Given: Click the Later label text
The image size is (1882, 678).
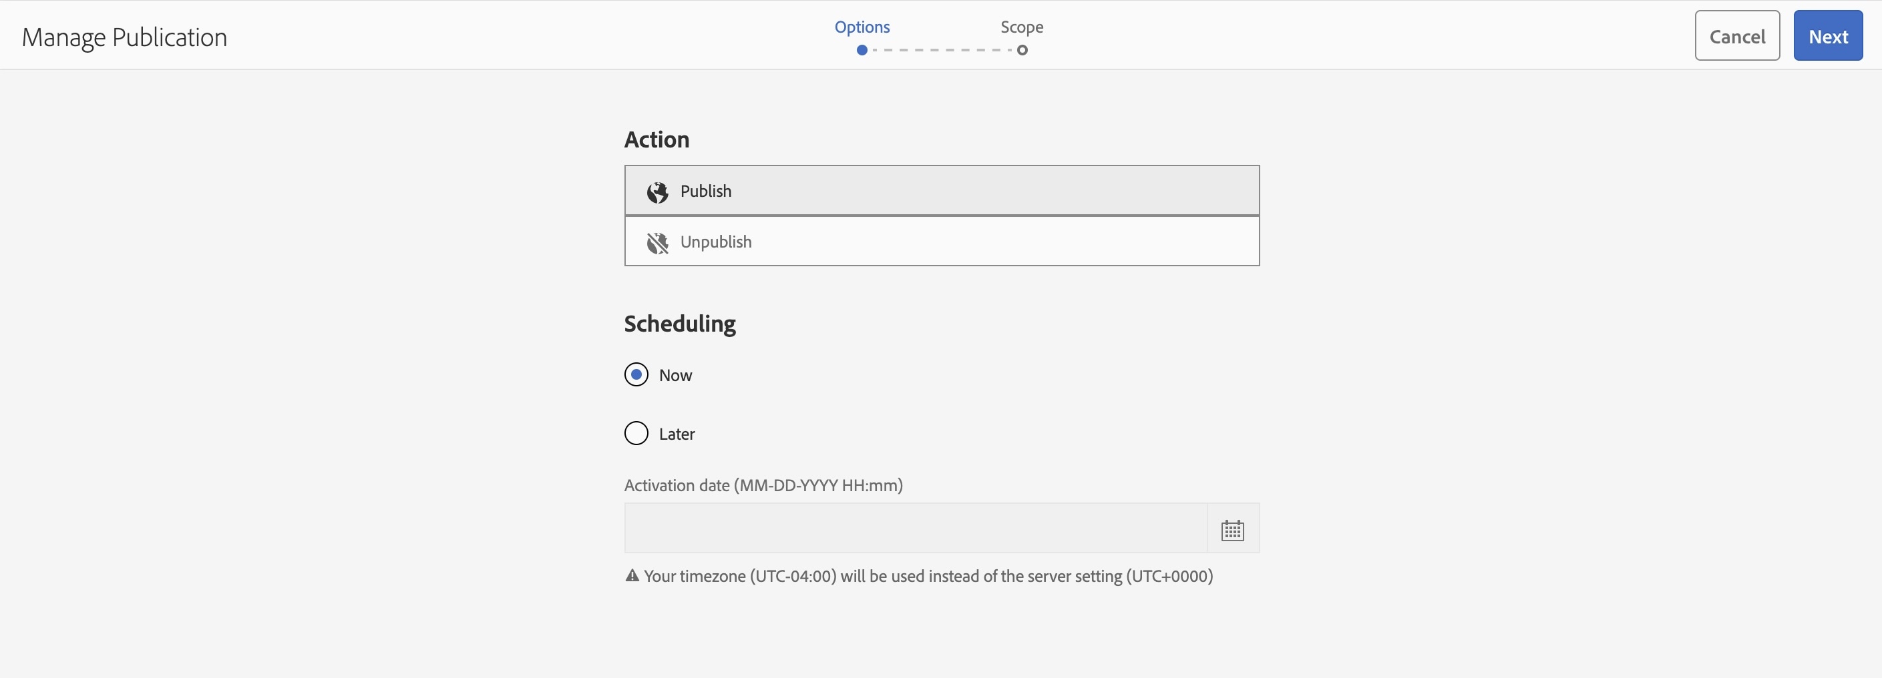Looking at the screenshot, I should click(x=677, y=434).
